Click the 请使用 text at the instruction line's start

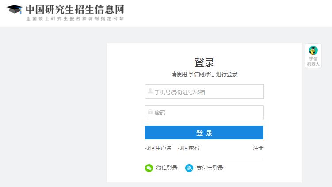click(x=179, y=74)
